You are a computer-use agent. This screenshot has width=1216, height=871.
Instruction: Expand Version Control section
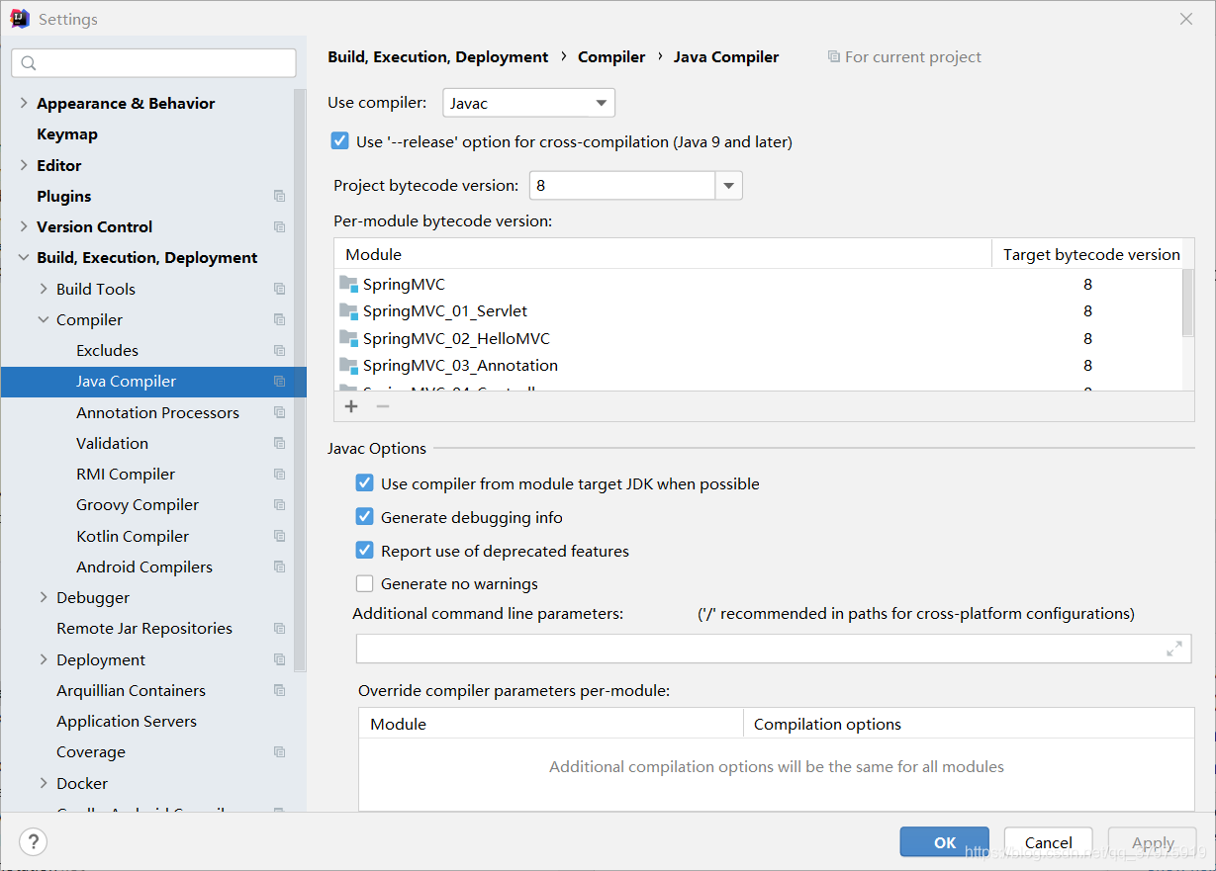coord(24,226)
